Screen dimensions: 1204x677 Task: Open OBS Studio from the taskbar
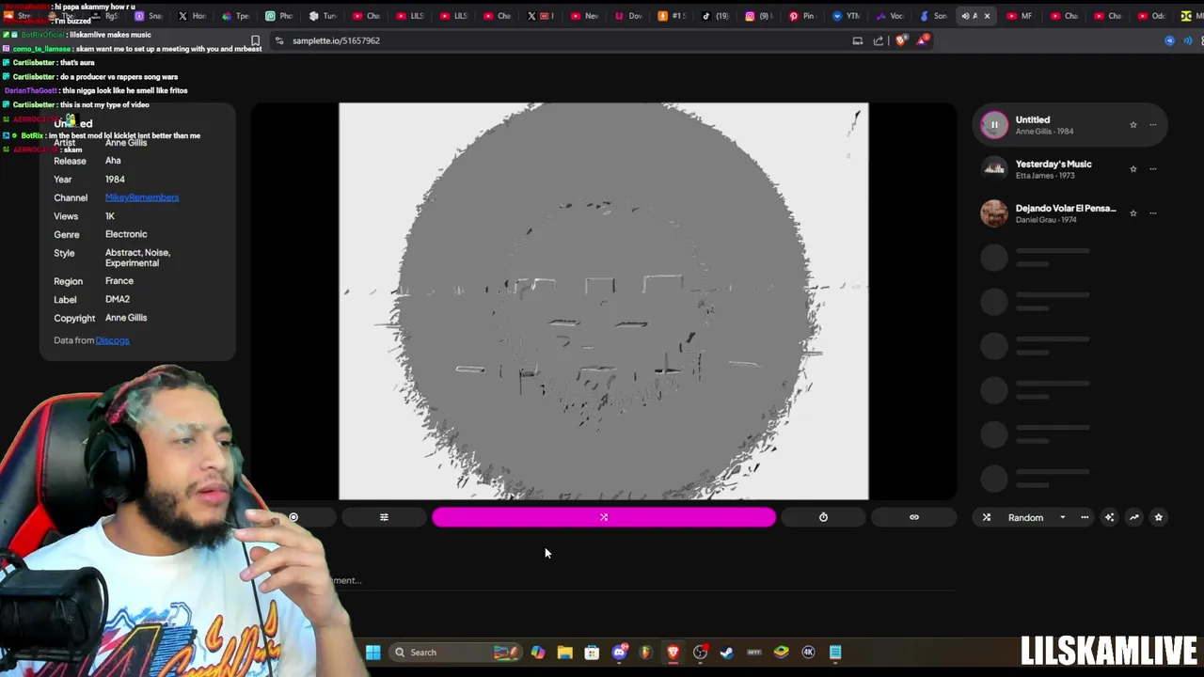click(700, 652)
